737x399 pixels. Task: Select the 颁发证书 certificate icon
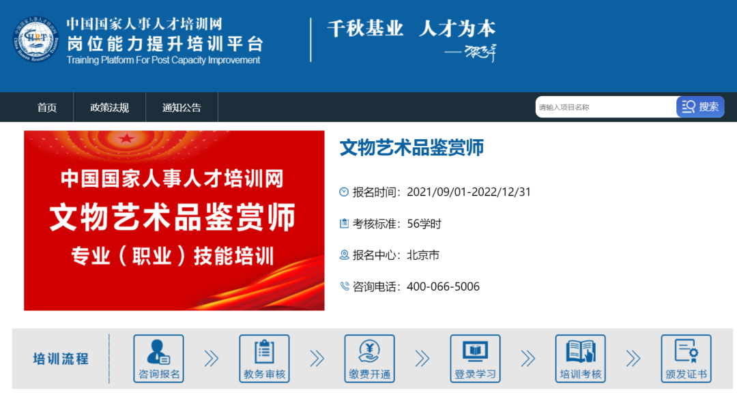(x=687, y=359)
